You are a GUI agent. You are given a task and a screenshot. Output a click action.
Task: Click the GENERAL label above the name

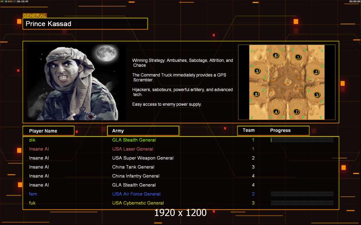35,16
